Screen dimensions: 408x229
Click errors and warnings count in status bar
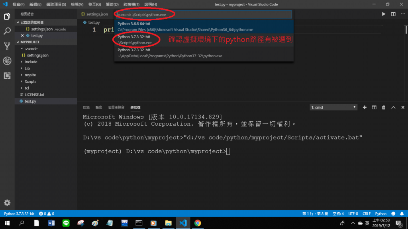pos(47,213)
